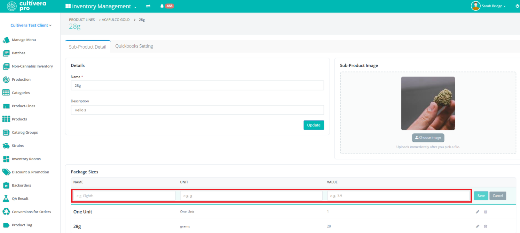The height and width of the screenshot is (233, 520).
Task: Open Batches in sidebar
Action: point(19,53)
